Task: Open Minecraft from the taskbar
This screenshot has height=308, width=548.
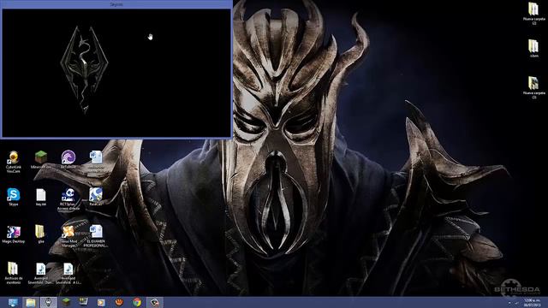Action: pyautogui.click(x=66, y=302)
